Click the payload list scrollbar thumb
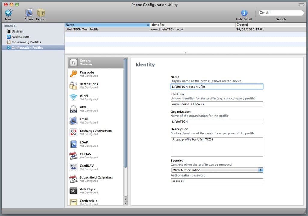308x216 pixels. (x=125, y=113)
